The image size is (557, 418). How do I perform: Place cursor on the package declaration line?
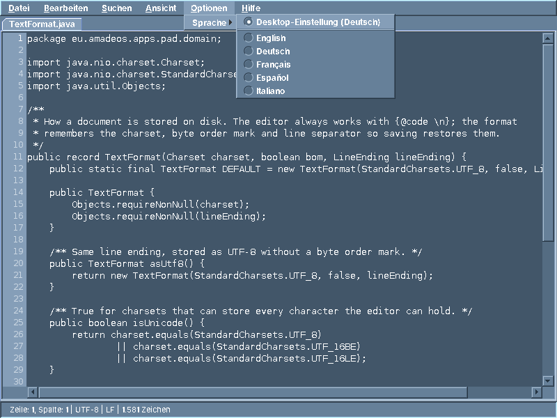click(x=124, y=38)
